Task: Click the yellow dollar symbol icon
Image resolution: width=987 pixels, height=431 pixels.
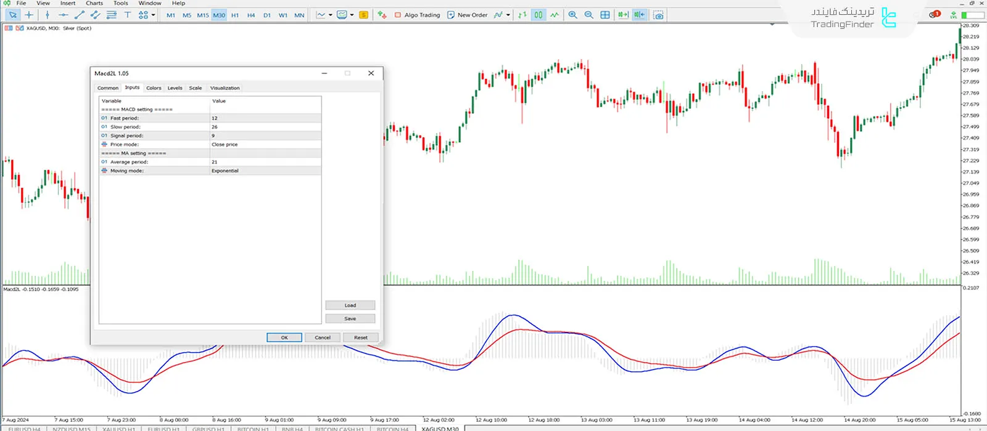Action: (x=364, y=15)
